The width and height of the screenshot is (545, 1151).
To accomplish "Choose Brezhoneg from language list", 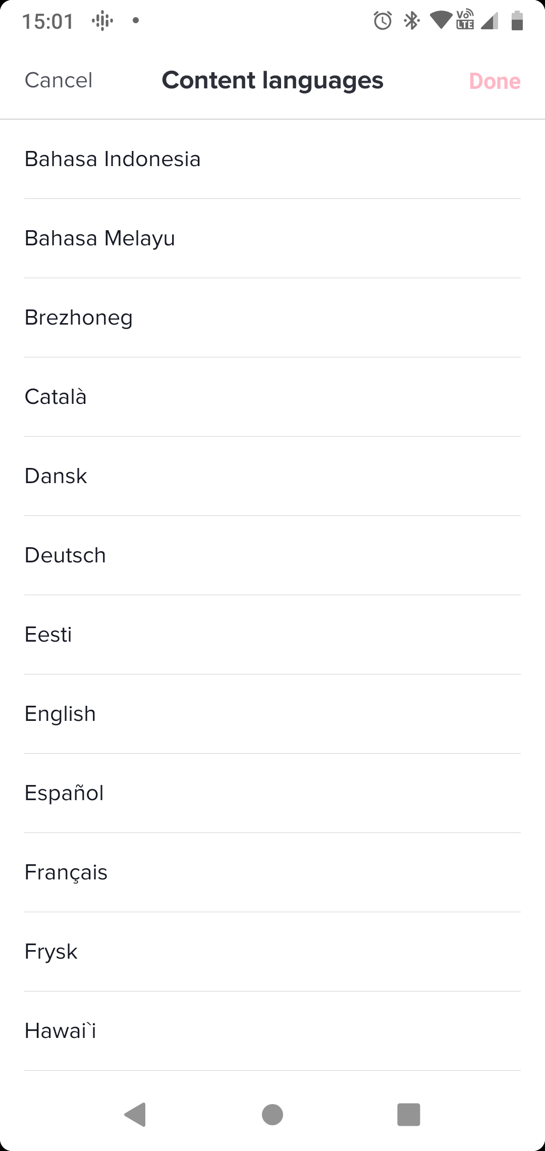I will point(272,318).
